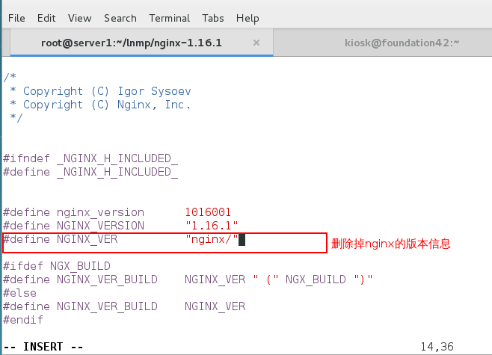Click the "nginx/" string value

212,239
